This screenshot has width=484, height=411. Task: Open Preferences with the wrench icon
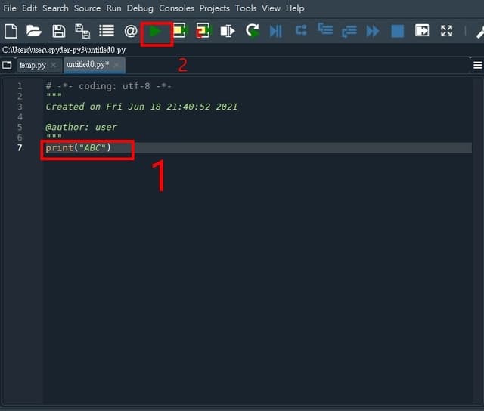tap(480, 32)
